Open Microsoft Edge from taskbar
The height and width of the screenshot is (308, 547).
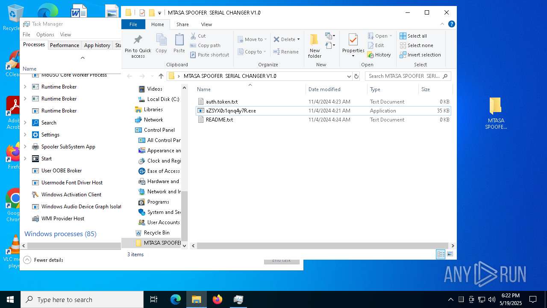click(x=176, y=299)
